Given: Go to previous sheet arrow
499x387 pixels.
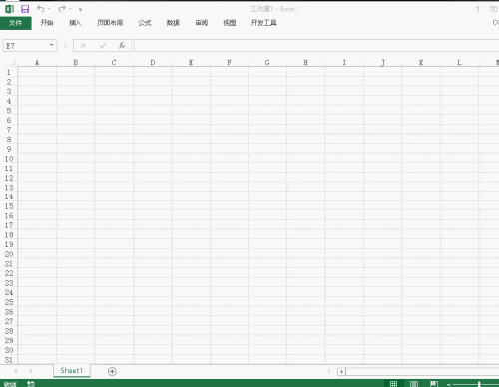Looking at the screenshot, I should pyautogui.click(x=16, y=371).
